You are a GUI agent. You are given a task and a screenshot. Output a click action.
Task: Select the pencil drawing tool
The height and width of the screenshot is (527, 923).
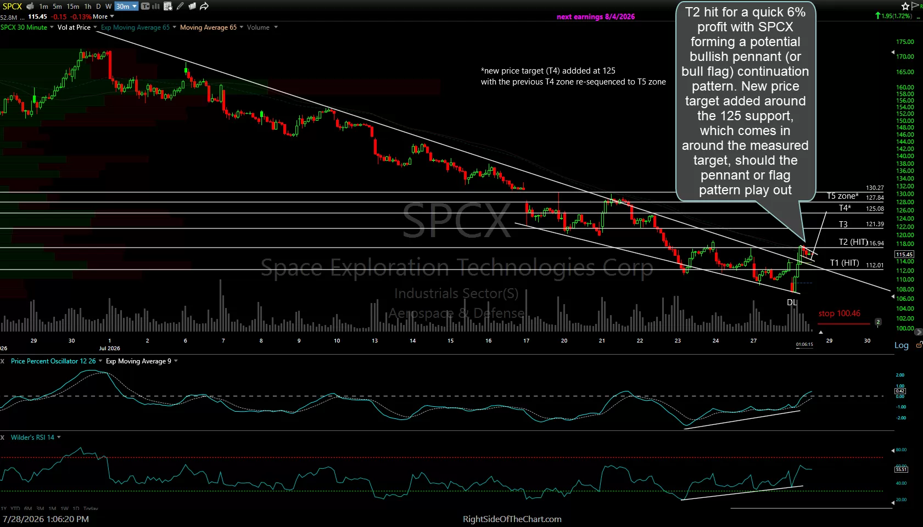[x=180, y=6]
